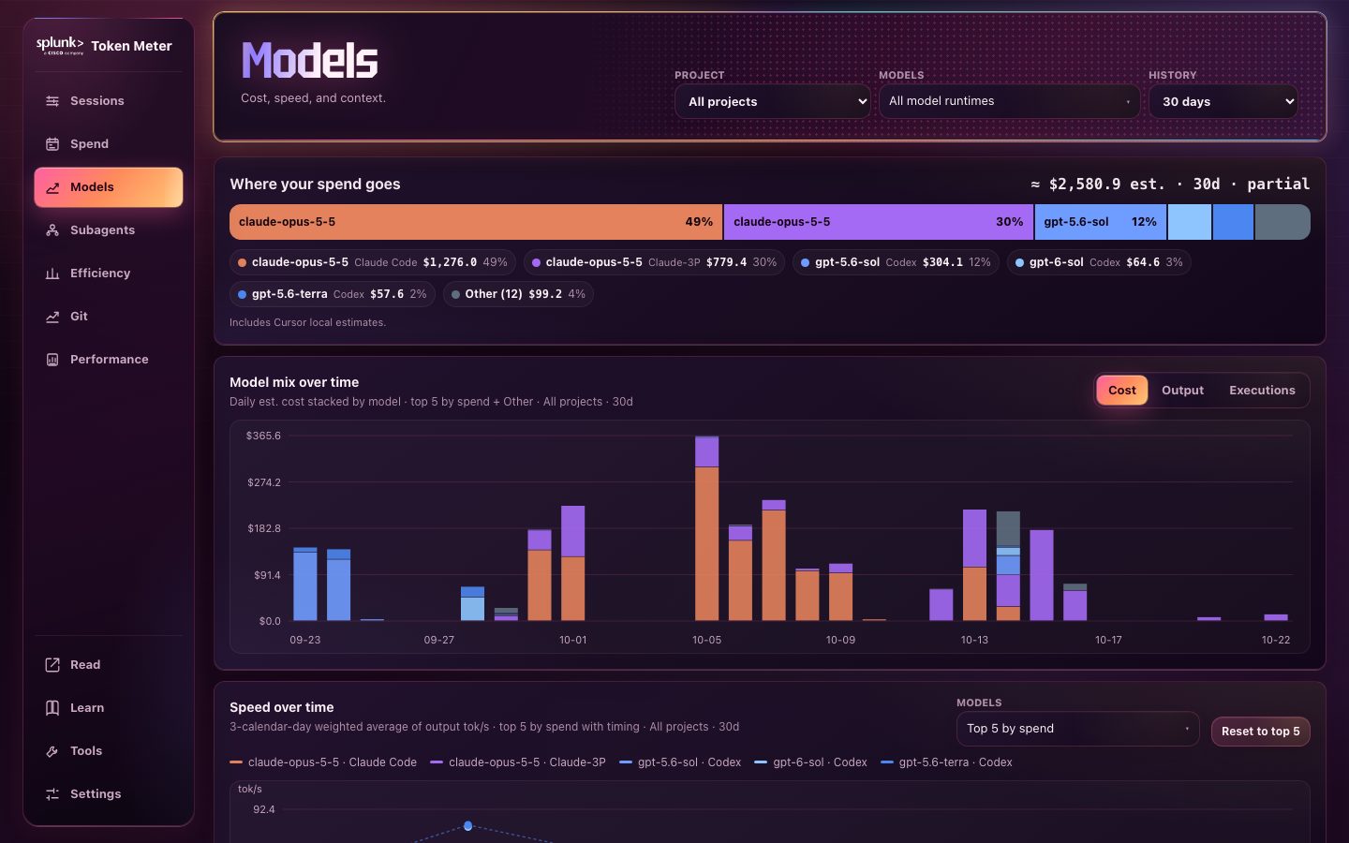This screenshot has width=1349, height=843.
Task: Click the gpt-5.6-terra Codex $57.6 chip
Action: (x=332, y=294)
